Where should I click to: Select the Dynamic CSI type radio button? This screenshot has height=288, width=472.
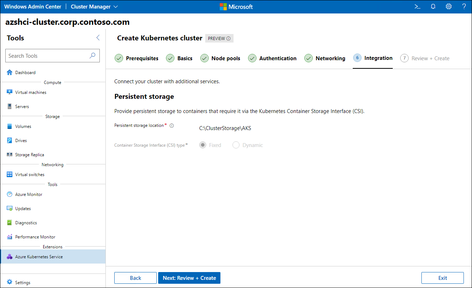click(x=236, y=145)
